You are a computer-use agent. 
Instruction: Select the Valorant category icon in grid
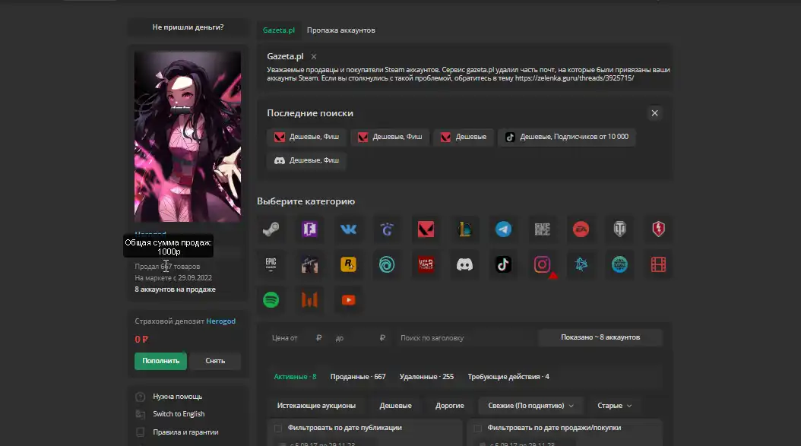click(426, 229)
